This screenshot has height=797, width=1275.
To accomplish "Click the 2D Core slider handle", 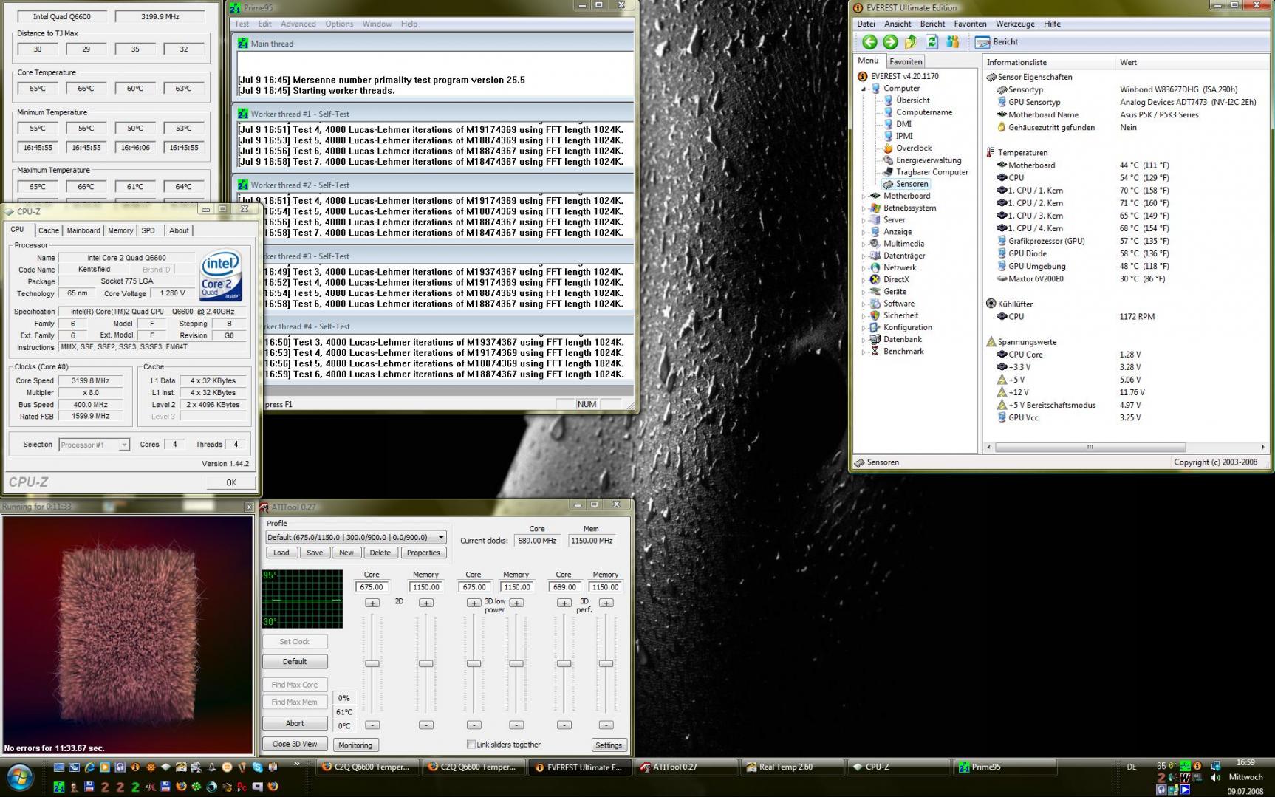I will (x=372, y=664).
